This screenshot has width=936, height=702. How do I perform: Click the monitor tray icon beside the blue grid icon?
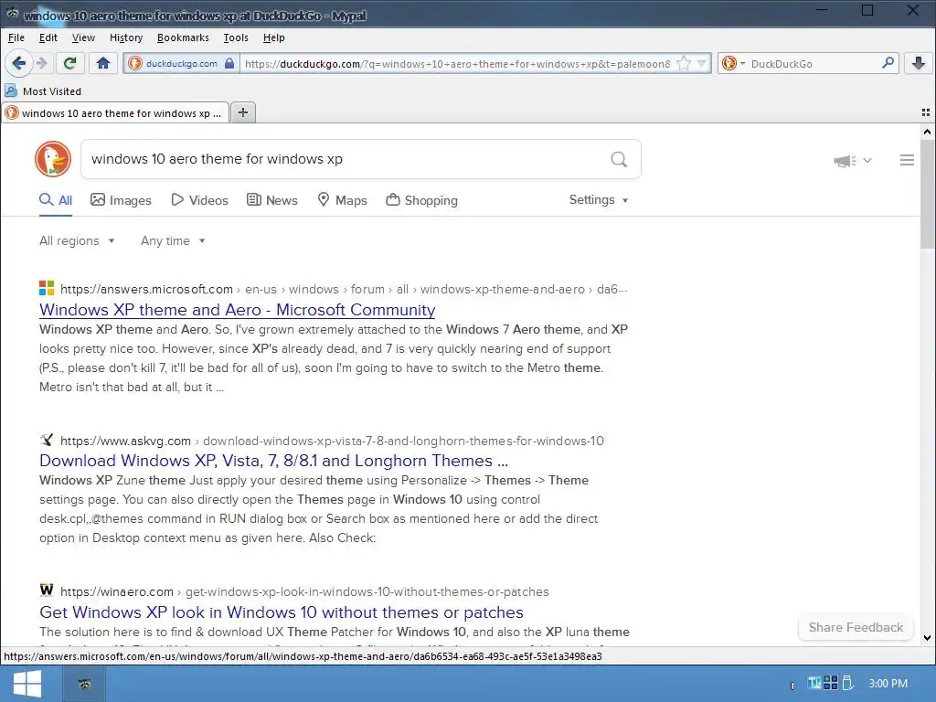coord(814,682)
